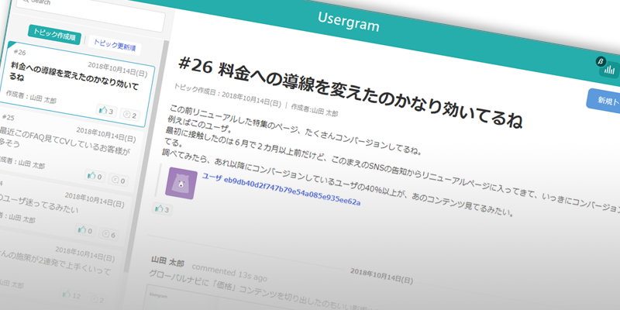Click the bar chart icon in header
The width and height of the screenshot is (620, 310).
tap(608, 69)
